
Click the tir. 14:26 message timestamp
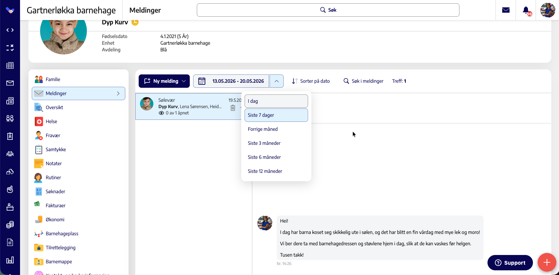[284, 264]
